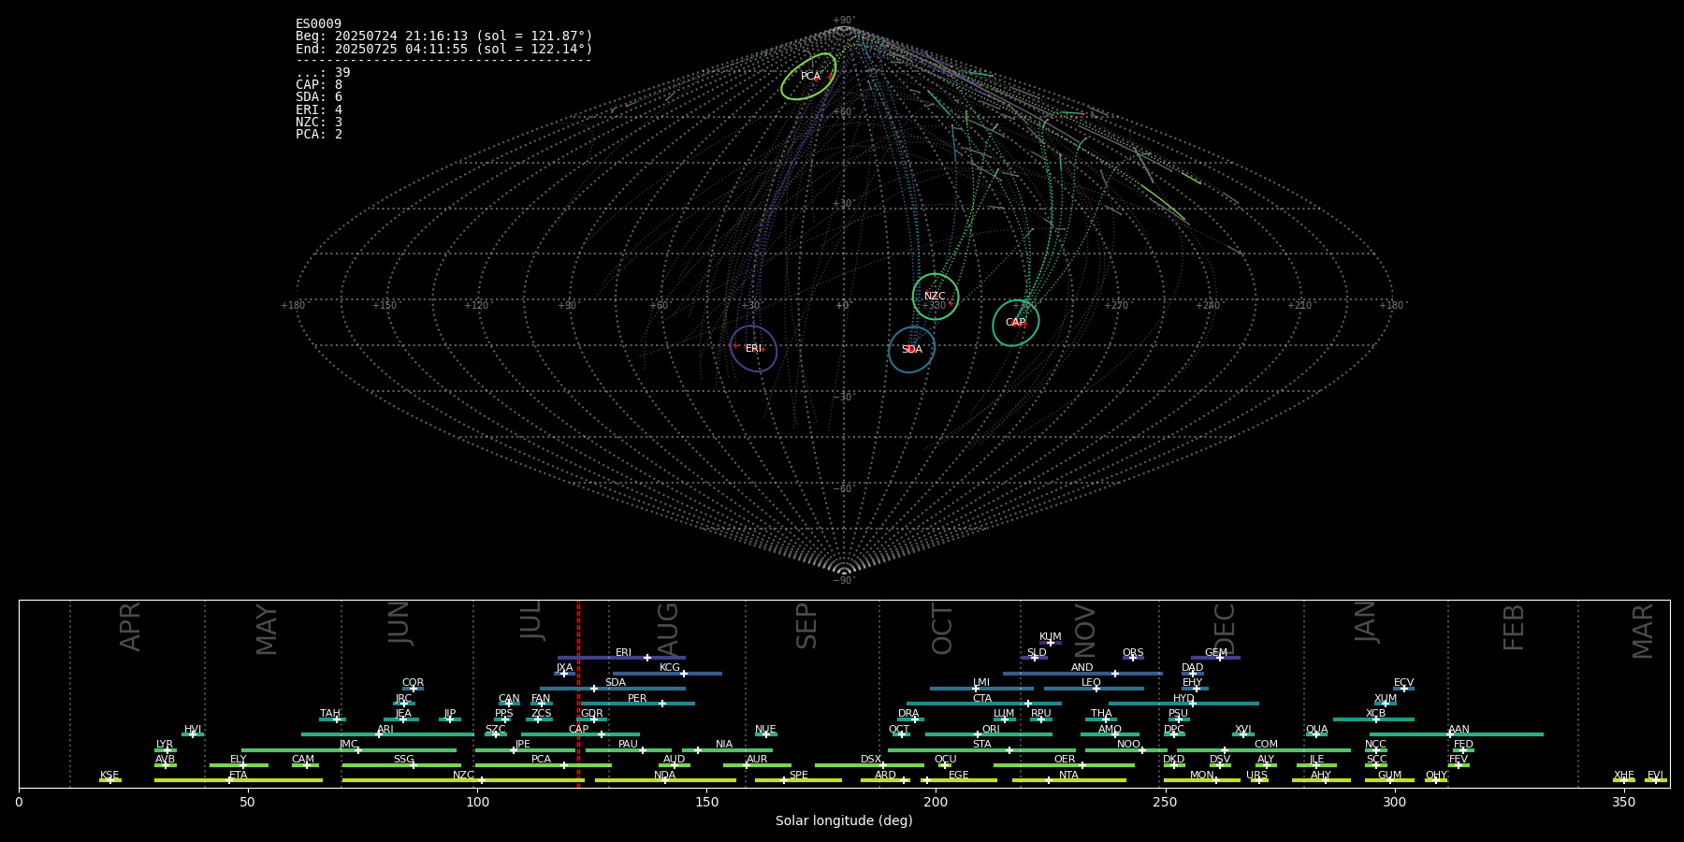Click the 'SDA: 6' count in the shower list

(319, 97)
